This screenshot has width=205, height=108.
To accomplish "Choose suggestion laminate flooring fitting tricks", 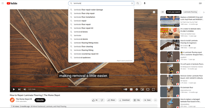I will pos(101,43).
